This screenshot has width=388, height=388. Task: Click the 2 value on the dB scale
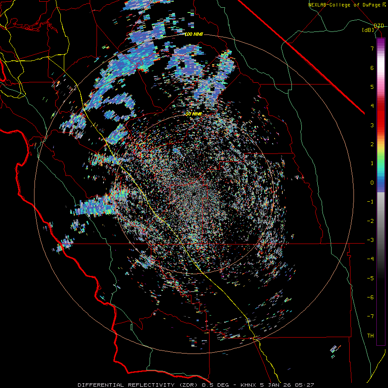(x=372, y=144)
